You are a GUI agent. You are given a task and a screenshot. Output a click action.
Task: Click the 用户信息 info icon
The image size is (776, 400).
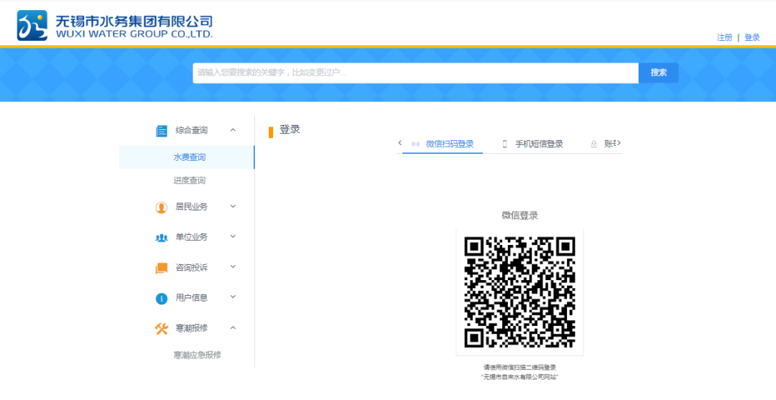tap(162, 298)
